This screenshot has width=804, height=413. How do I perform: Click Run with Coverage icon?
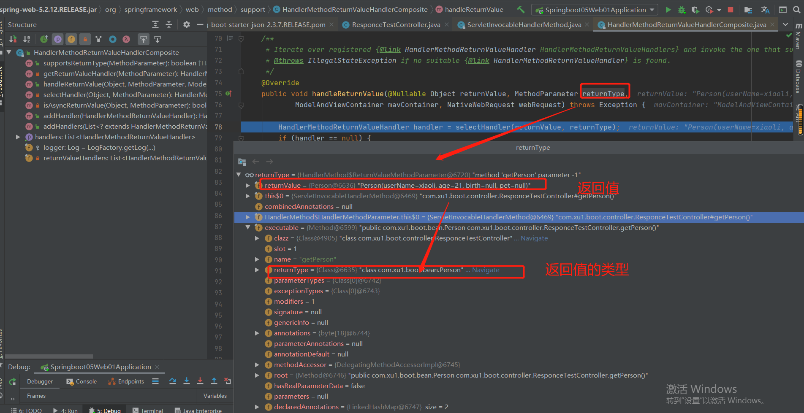pyautogui.click(x=695, y=9)
